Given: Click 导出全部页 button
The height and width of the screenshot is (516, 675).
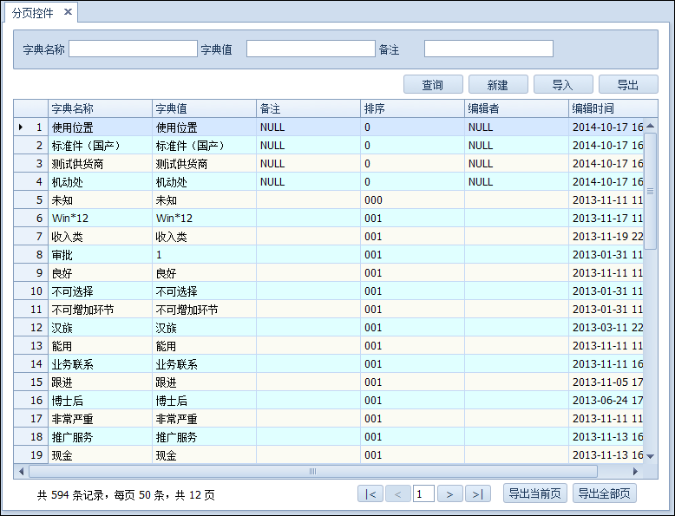Looking at the screenshot, I should pyautogui.click(x=605, y=493).
